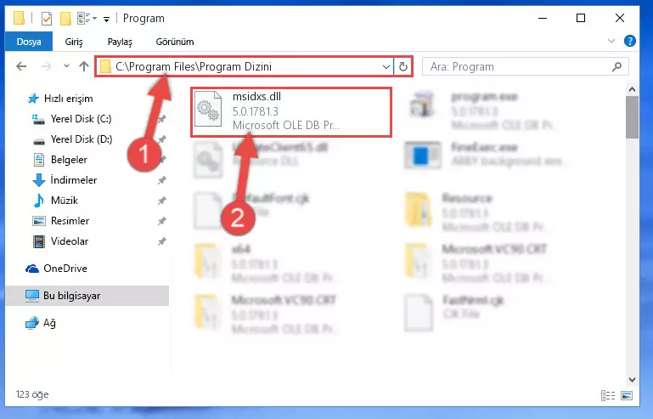
Task: Select the Resource folder
Action: [477, 212]
